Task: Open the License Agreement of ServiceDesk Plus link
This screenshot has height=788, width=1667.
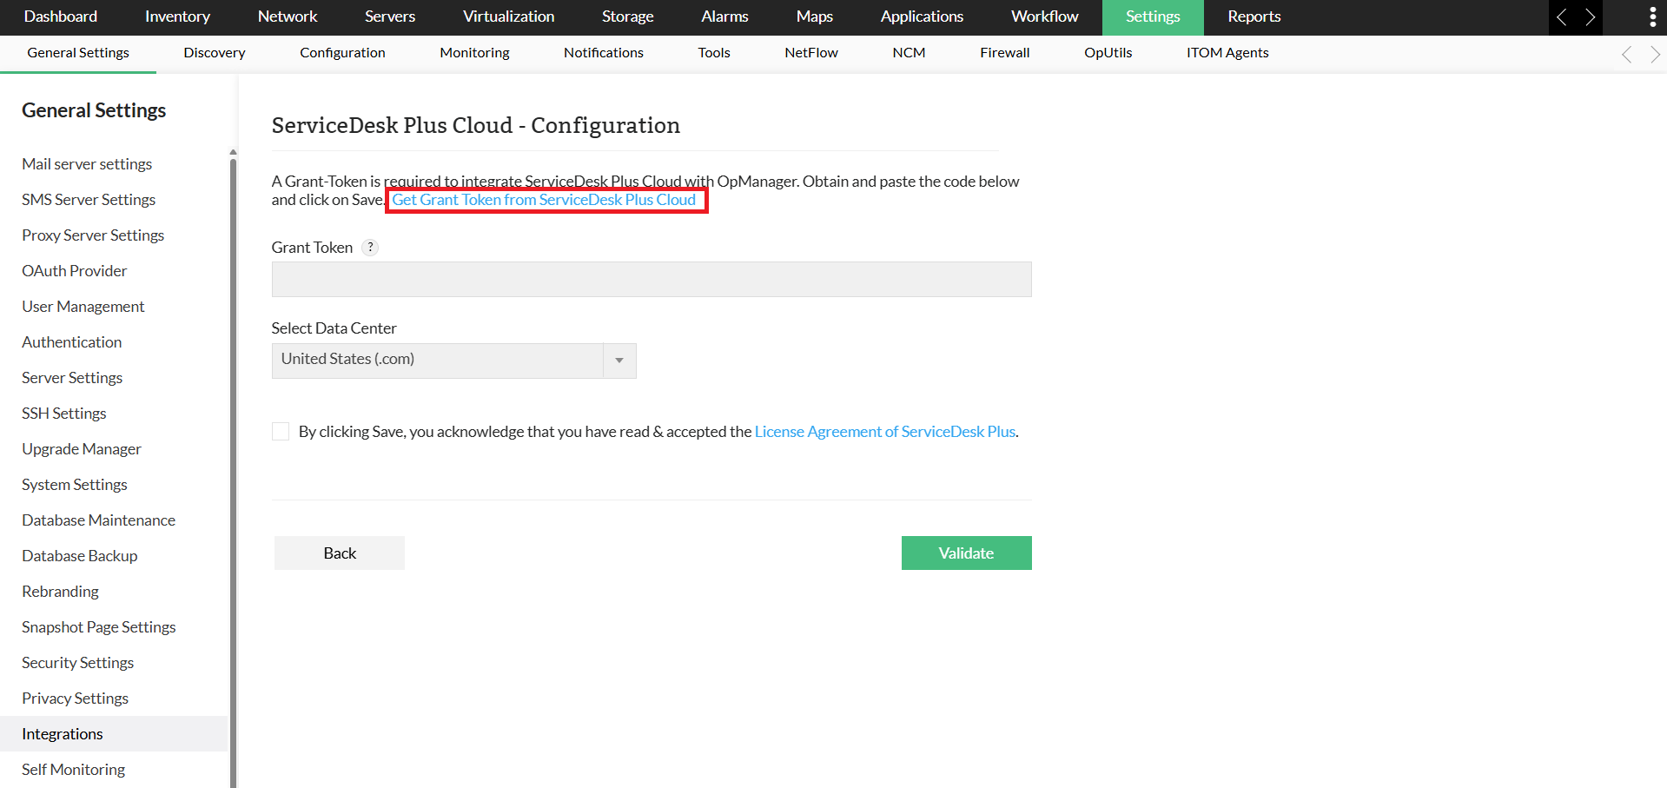Action: click(x=885, y=432)
